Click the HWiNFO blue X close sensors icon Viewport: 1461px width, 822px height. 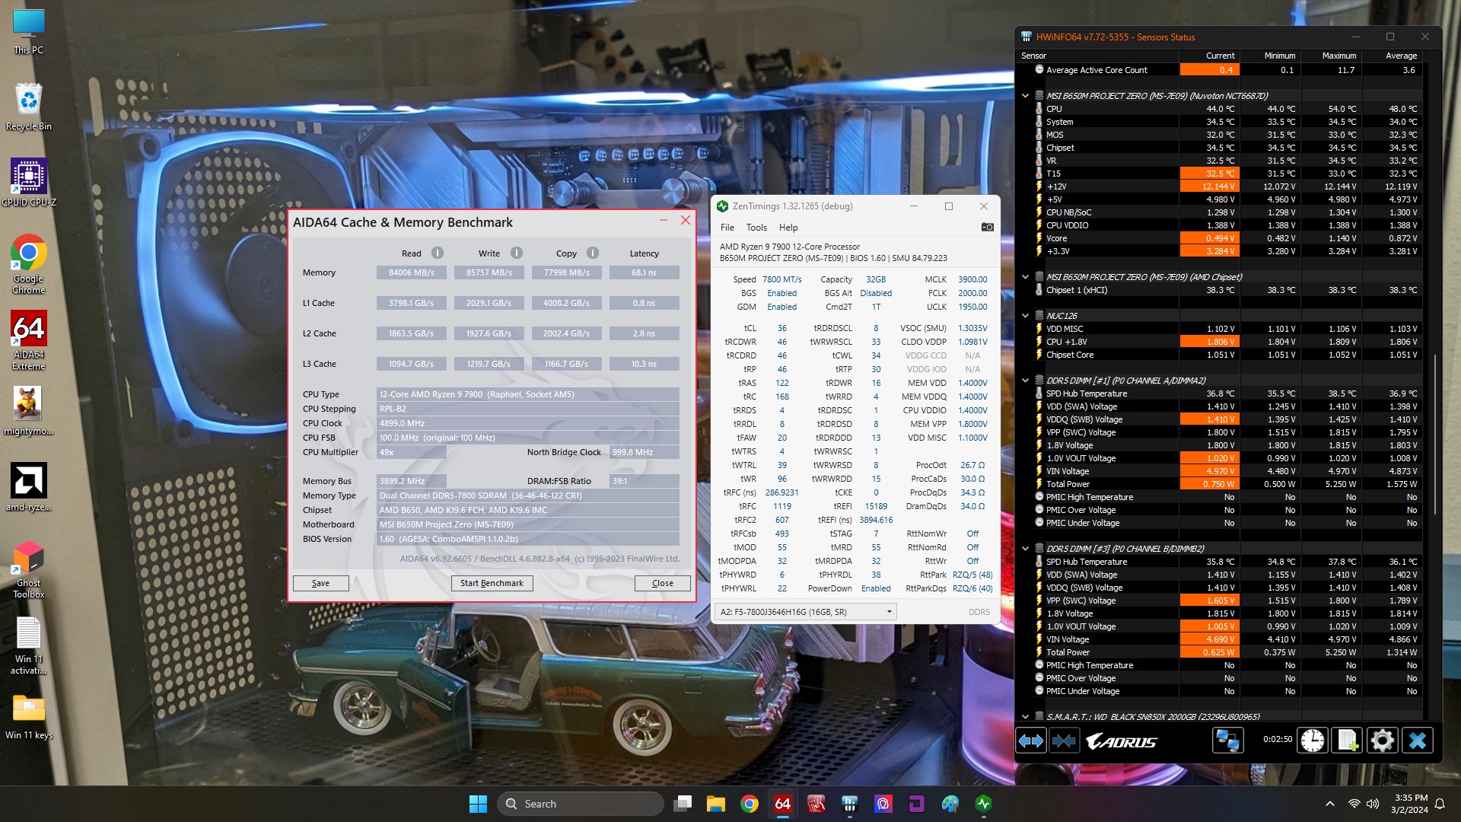pos(1417,740)
